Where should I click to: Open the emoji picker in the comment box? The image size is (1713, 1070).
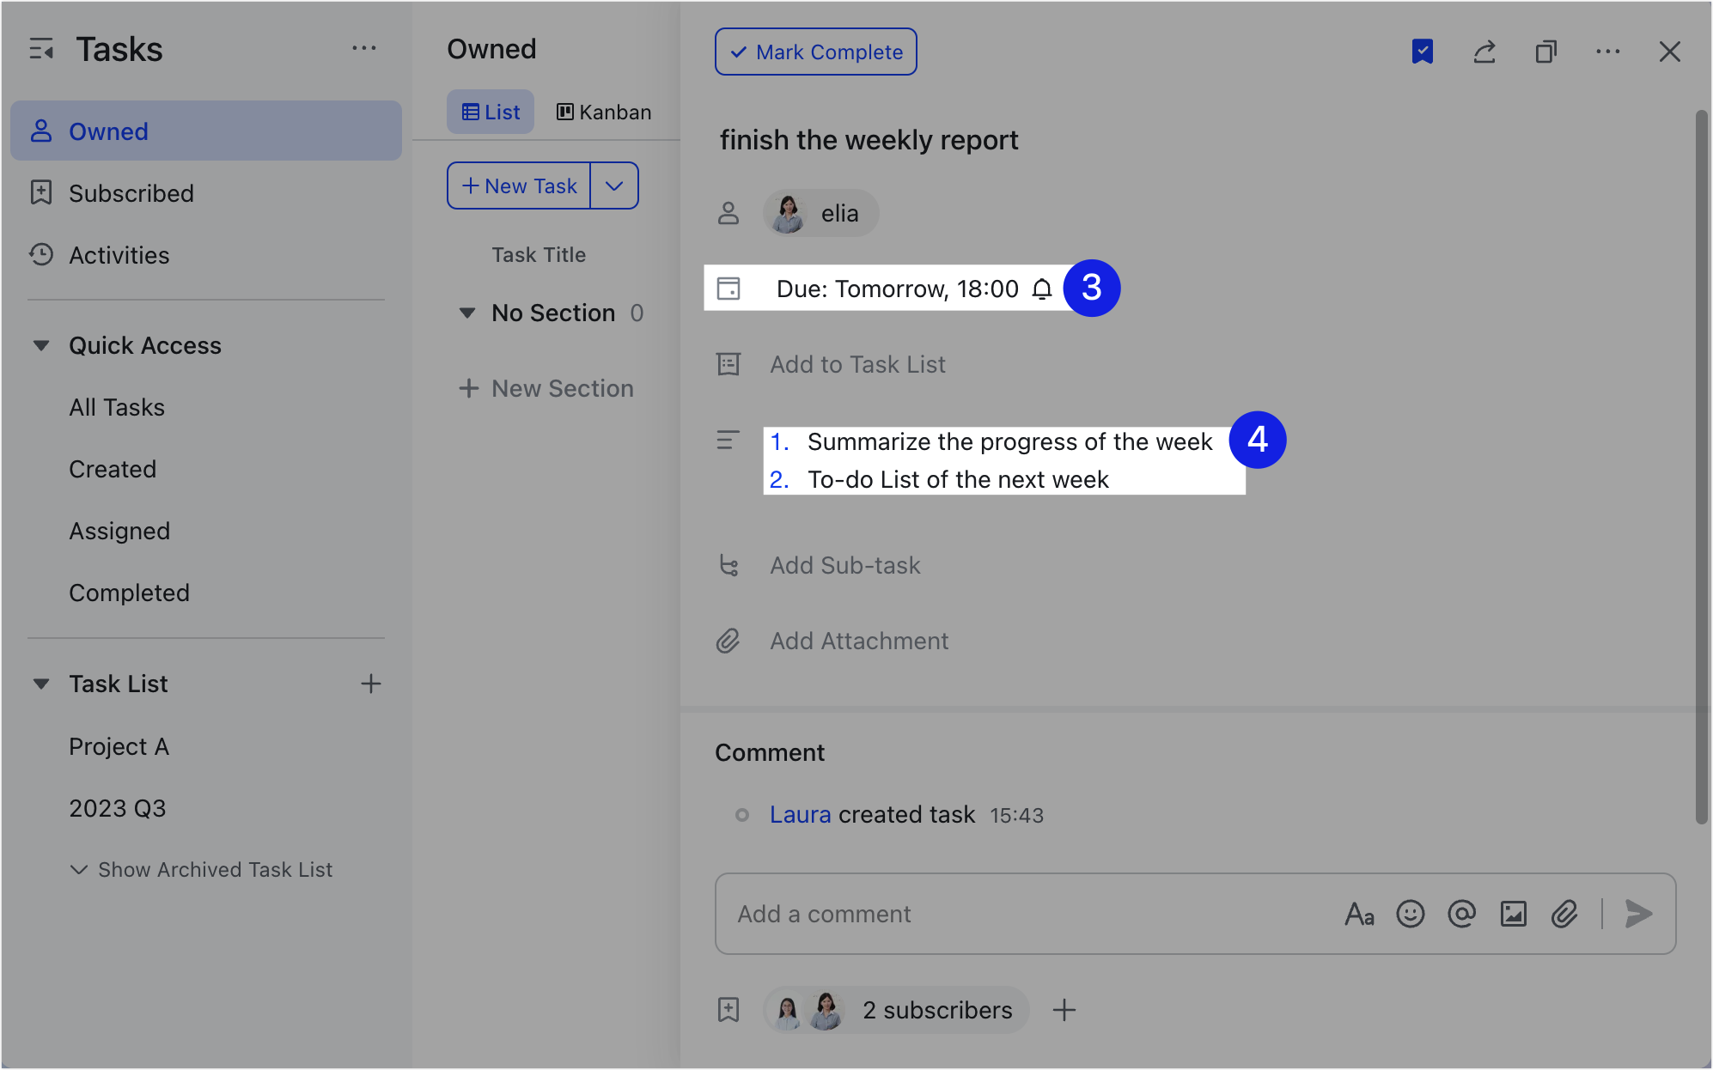[x=1411, y=914]
